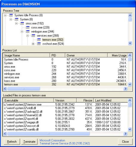
Task: Select the kernel32.dll loaded file row
Action: pyautogui.click(x=65, y=115)
